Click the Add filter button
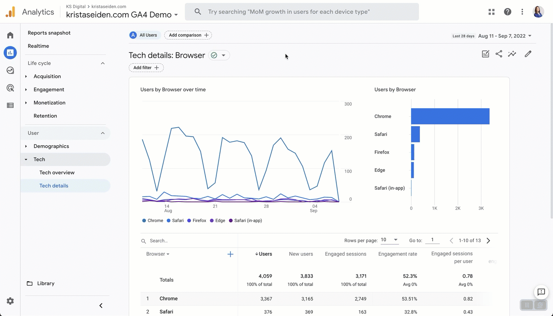Screen dimensions: 553x316 [146, 68]
